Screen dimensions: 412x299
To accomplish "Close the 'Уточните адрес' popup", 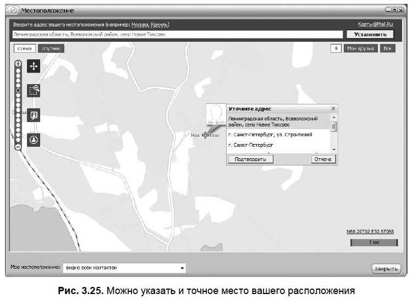I will [333, 108].
